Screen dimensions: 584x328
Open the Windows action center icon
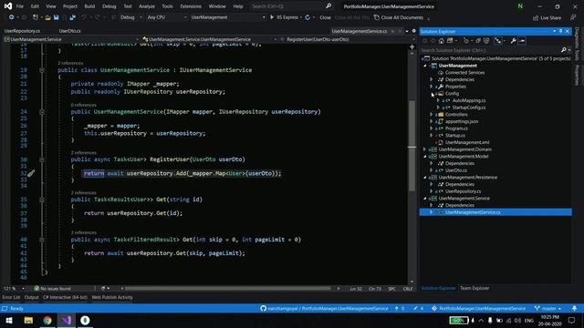[571, 320]
